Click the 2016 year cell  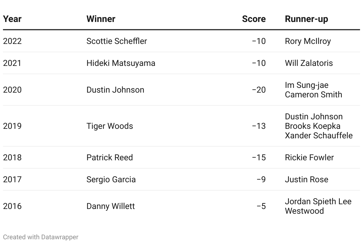point(12,206)
